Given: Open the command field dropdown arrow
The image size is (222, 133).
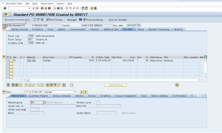Looking at the screenshot, I should pos(29,8).
